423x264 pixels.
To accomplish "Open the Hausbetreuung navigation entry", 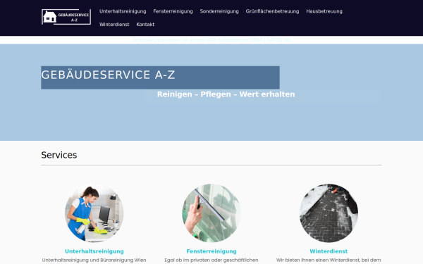I will tap(324, 11).
